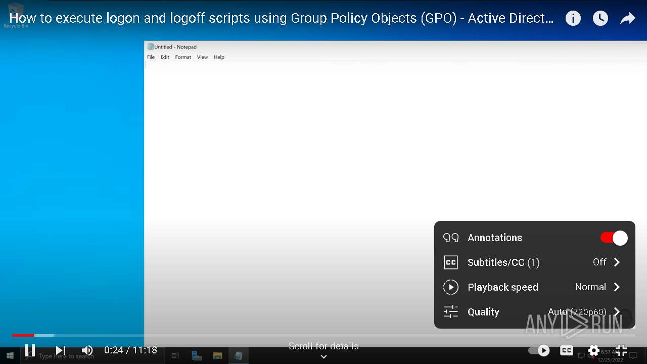Exit full screen mode
Viewport: 647px width, 364px height.
pos(621,350)
